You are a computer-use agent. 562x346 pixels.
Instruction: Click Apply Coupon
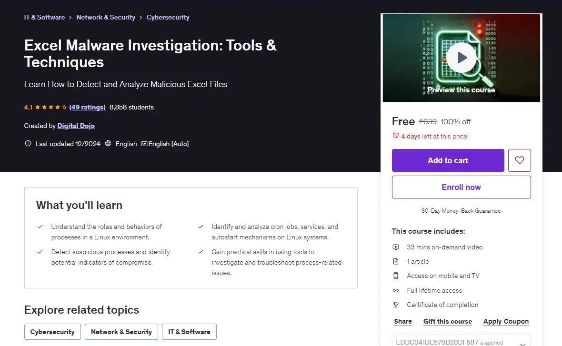pos(506,321)
